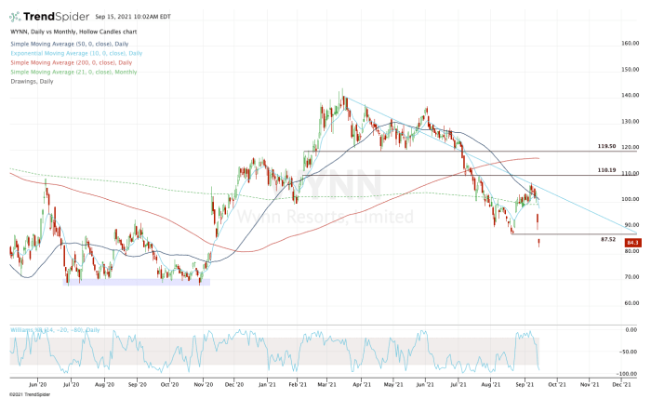Image resolution: width=651 pixels, height=399 pixels.
Task: Click the ©2021 TrendSpider copyright text
Action: 28,393
